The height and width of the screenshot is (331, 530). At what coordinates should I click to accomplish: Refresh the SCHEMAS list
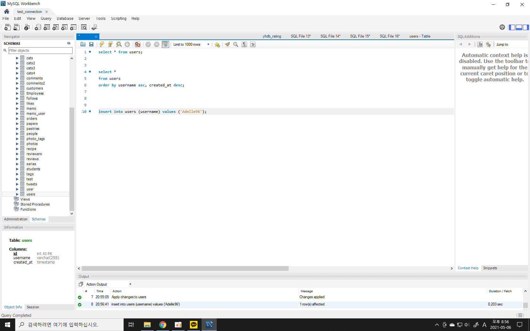69,44
